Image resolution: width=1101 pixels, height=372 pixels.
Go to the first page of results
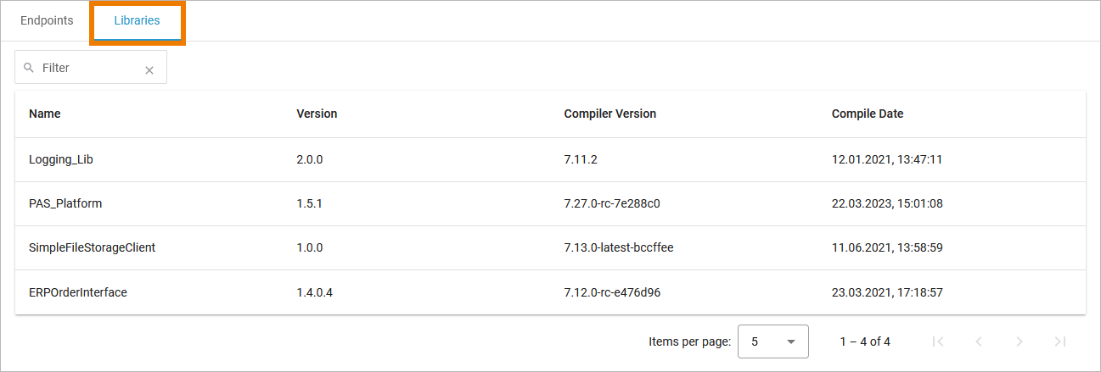(x=938, y=341)
